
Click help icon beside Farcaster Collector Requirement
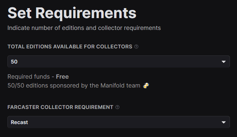[x=117, y=107]
